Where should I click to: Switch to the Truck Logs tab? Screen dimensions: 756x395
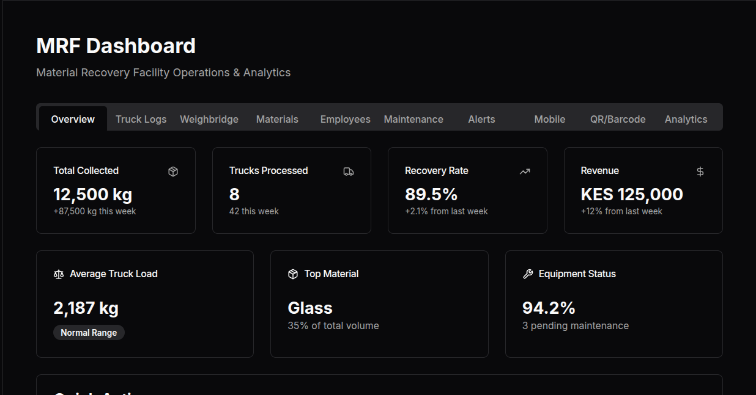[141, 119]
